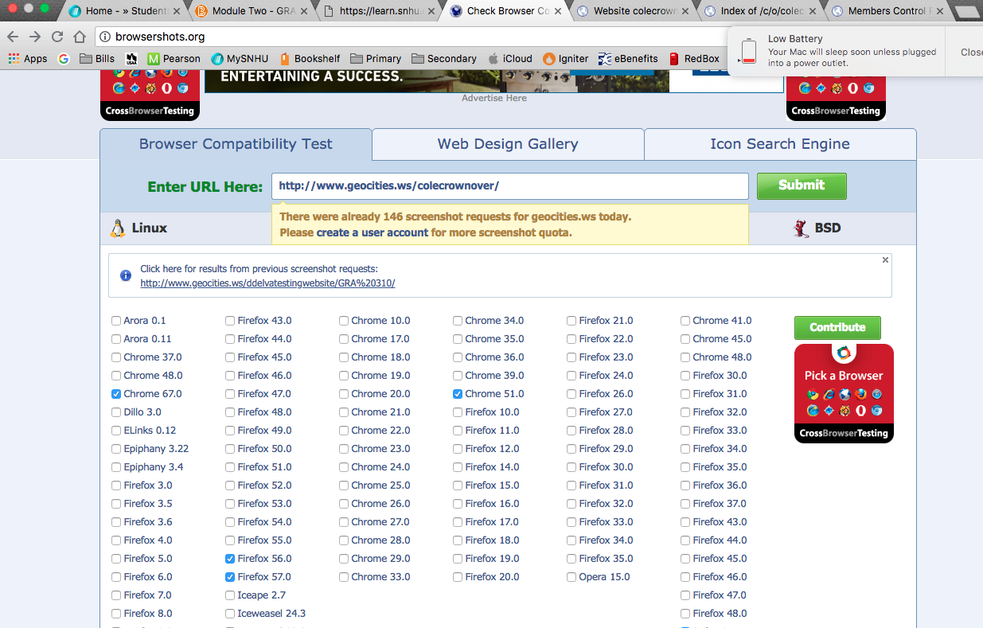
Task: Open the browser home page icon
Action: pos(80,37)
